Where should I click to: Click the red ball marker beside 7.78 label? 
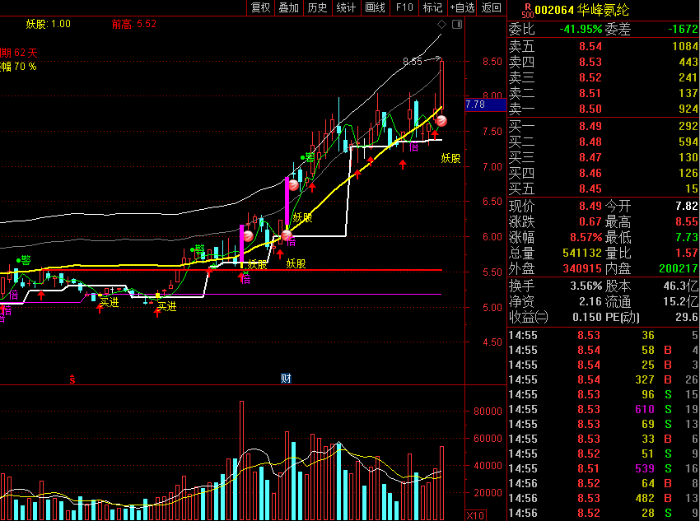tap(441, 121)
